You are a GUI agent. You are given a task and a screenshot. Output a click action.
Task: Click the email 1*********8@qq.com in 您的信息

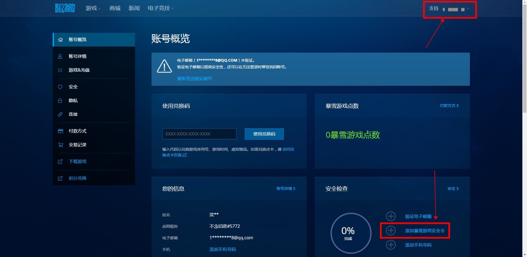(231, 238)
